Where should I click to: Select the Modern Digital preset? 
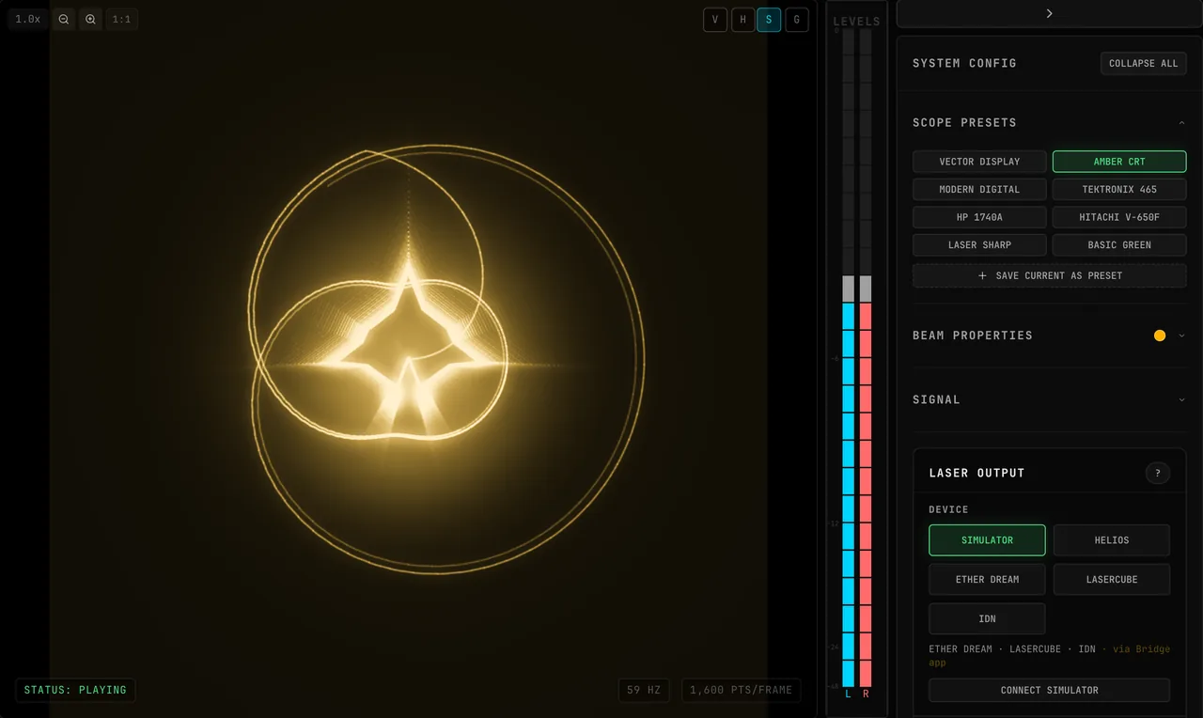click(x=979, y=189)
